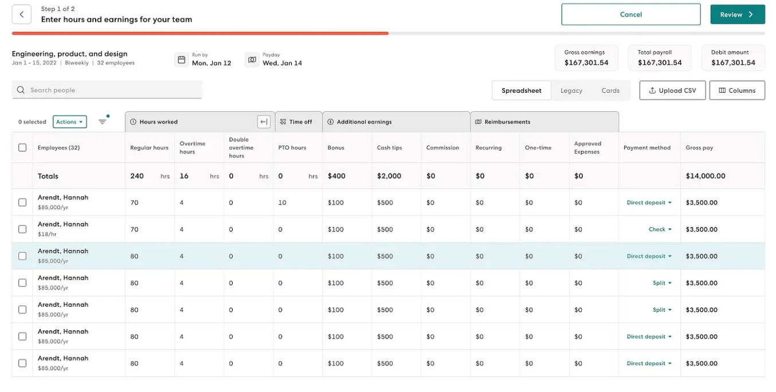Click the Reimbursements section icon
Screen dimensions: 776x392
477,121
